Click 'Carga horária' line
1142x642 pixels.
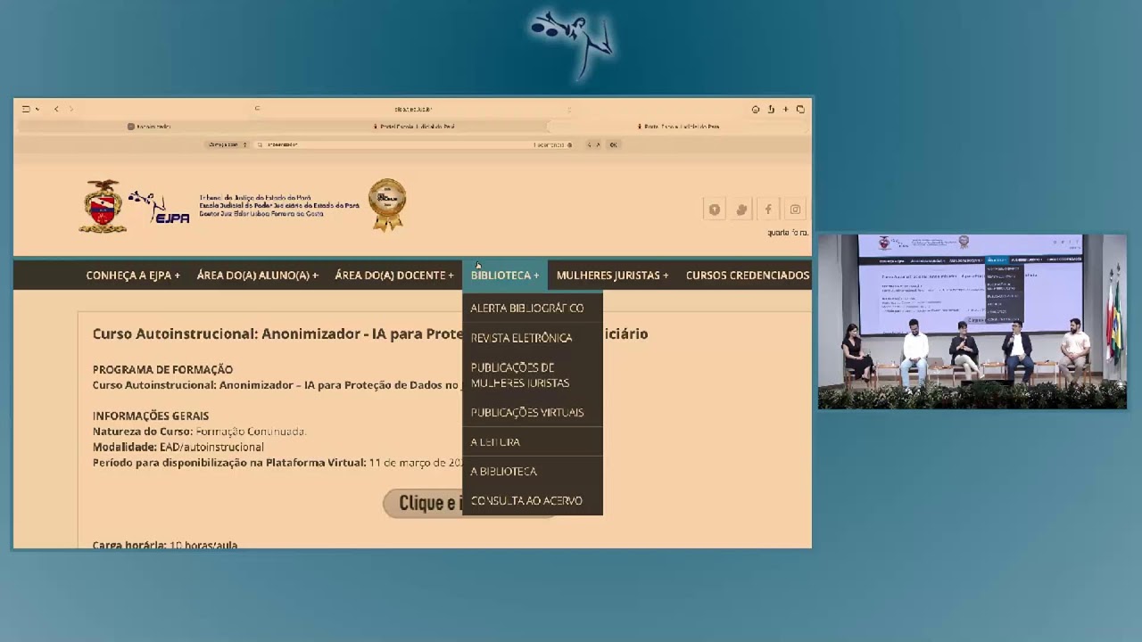[165, 545]
